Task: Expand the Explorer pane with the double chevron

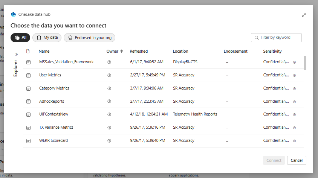Action: [x=17, y=54]
